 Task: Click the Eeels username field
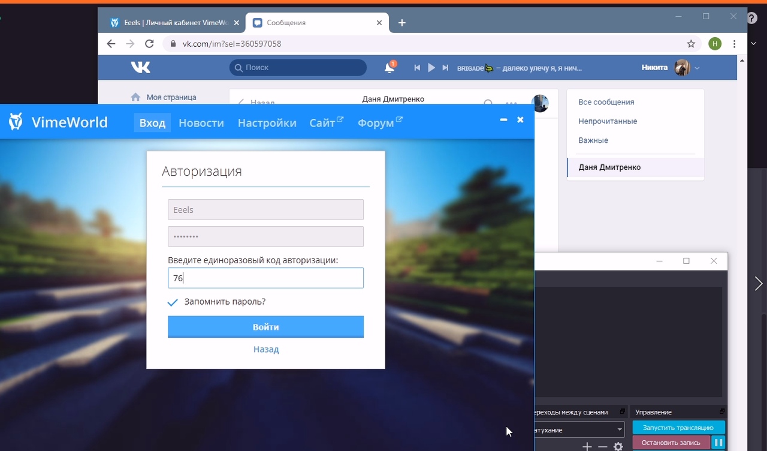click(x=265, y=209)
